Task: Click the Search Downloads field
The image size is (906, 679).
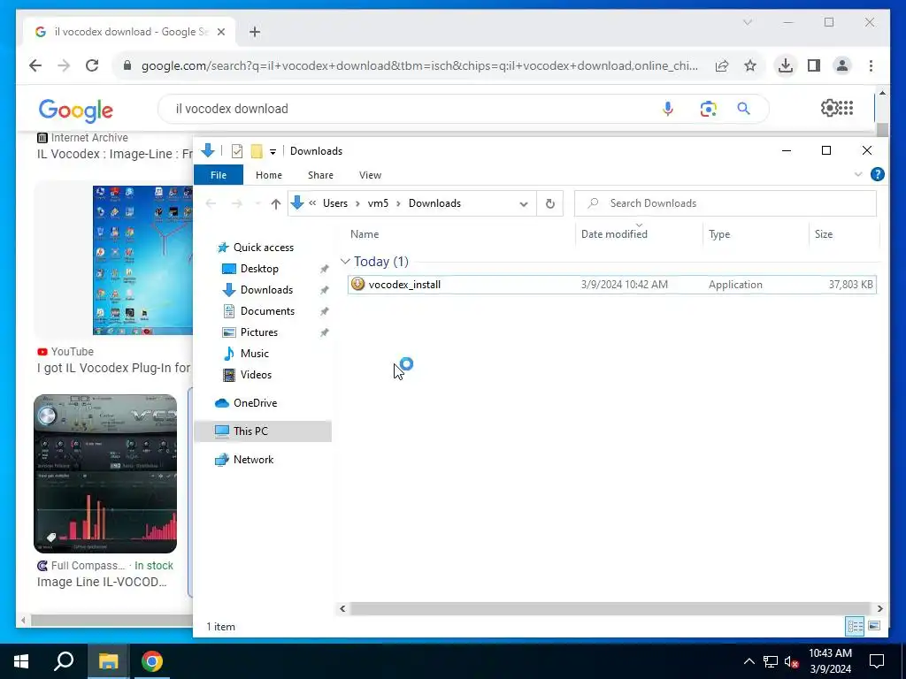Action: coord(726,203)
